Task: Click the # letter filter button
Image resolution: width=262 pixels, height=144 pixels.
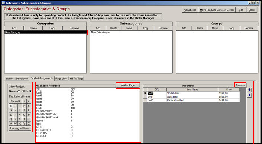Action: click(25, 101)
